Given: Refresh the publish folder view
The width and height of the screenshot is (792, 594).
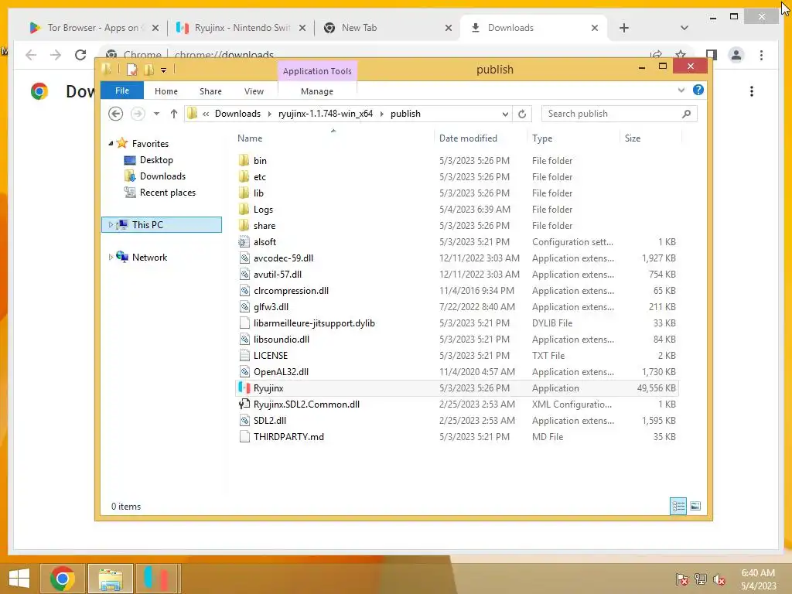Looking at the screenshot, I should (522, 114).
